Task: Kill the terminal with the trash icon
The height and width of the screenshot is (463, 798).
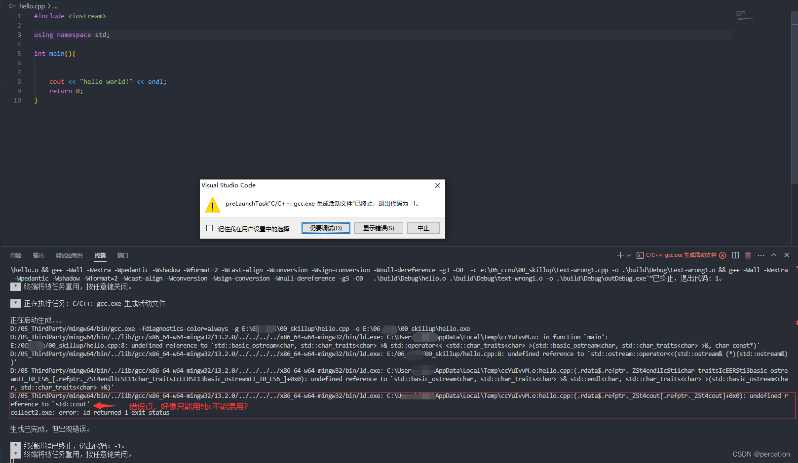Action: [748, 255]
